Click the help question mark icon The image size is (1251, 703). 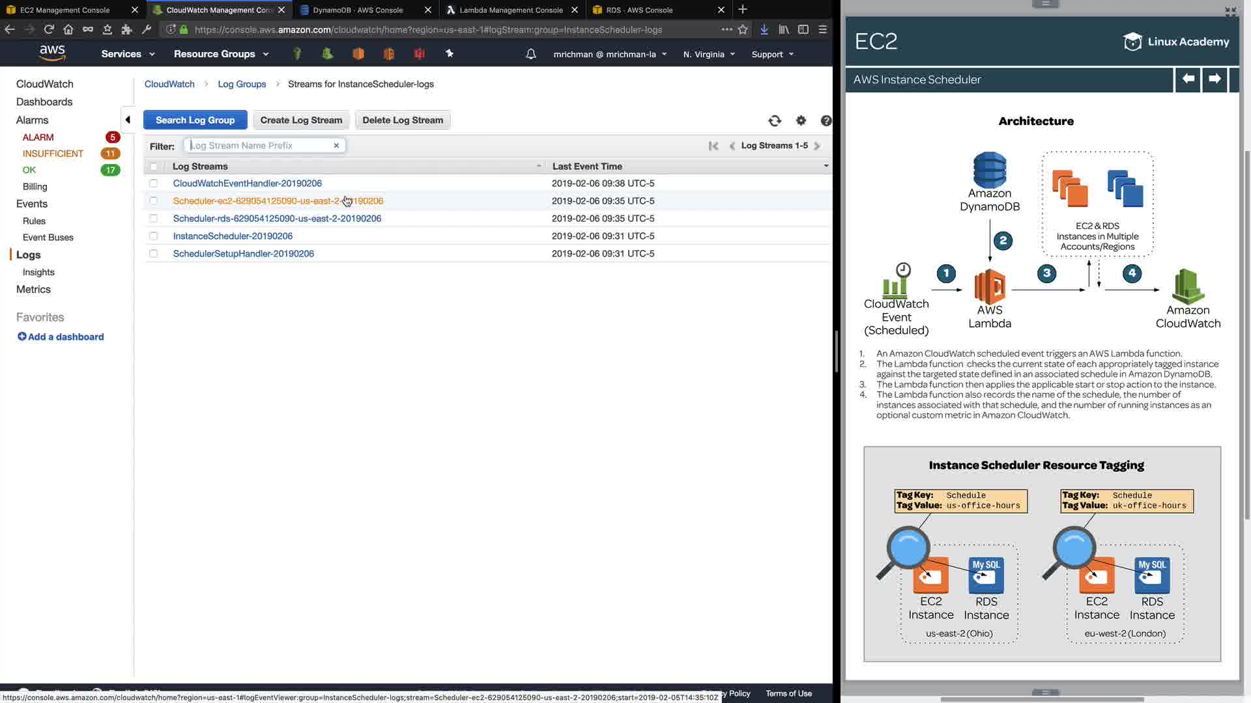pyautogui.click(x=826, y=120)
